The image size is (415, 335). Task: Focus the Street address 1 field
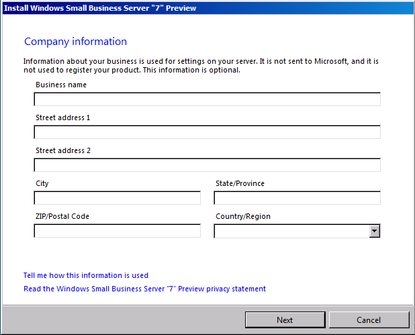point(207,132)
